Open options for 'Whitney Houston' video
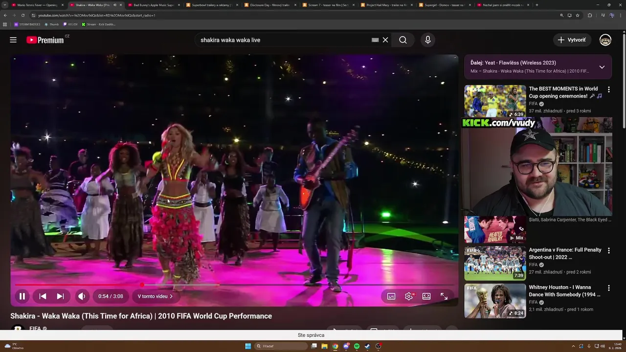The height and width of the screenshot is (352, 626). [x=609, y=288]
